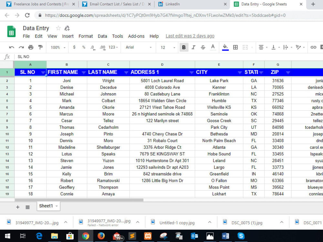Click the cell containing Cedarholm

coord(108,127)
